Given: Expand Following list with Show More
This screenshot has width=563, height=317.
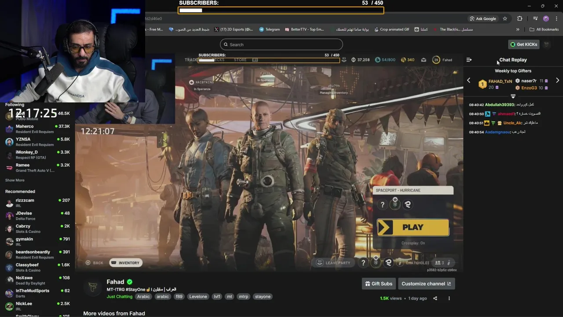Looking at the screenshot, I should [15, 180].
